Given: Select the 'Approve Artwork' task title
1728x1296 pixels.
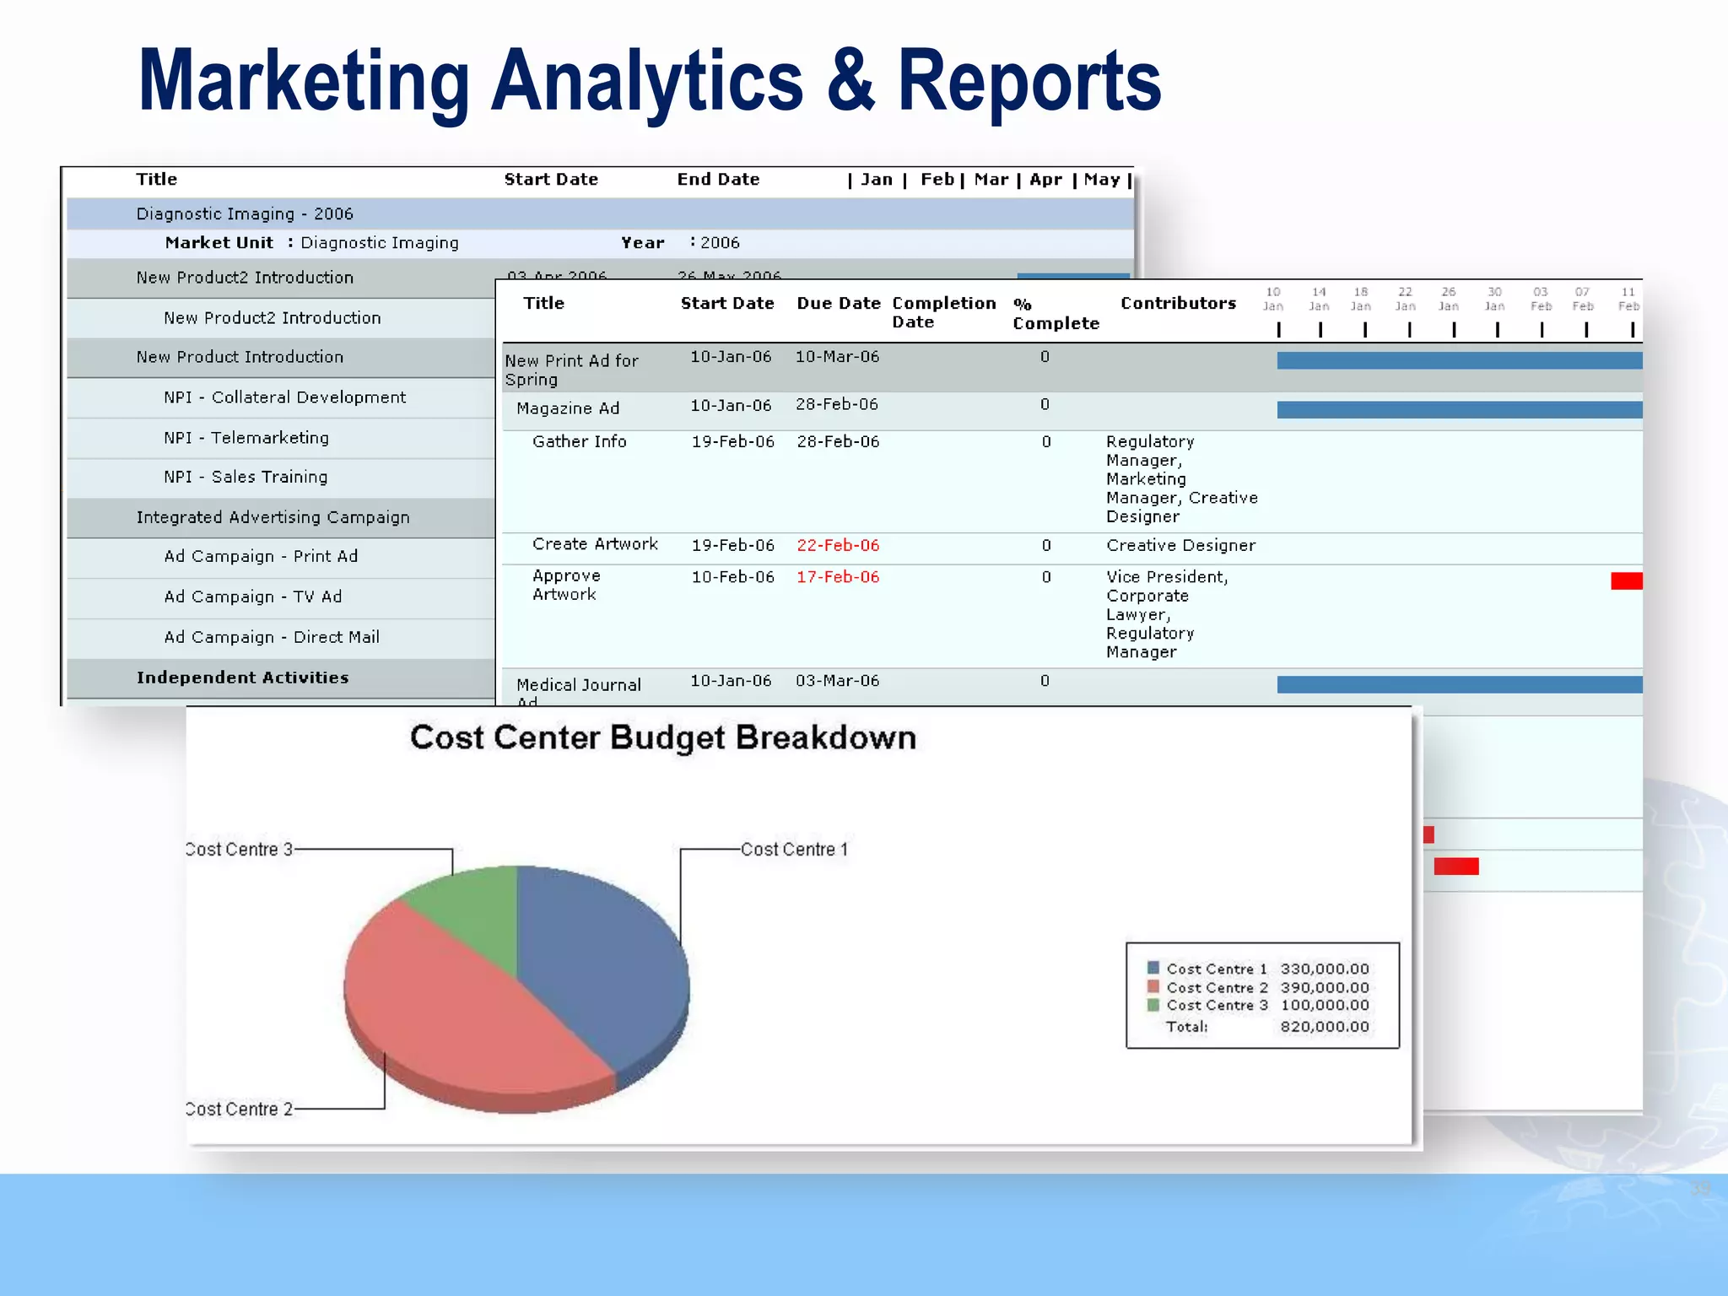Looking at the screenshot, I should point(566,585).
